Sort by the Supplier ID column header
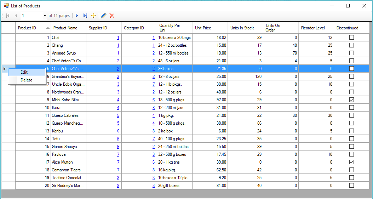 (104, 28)
